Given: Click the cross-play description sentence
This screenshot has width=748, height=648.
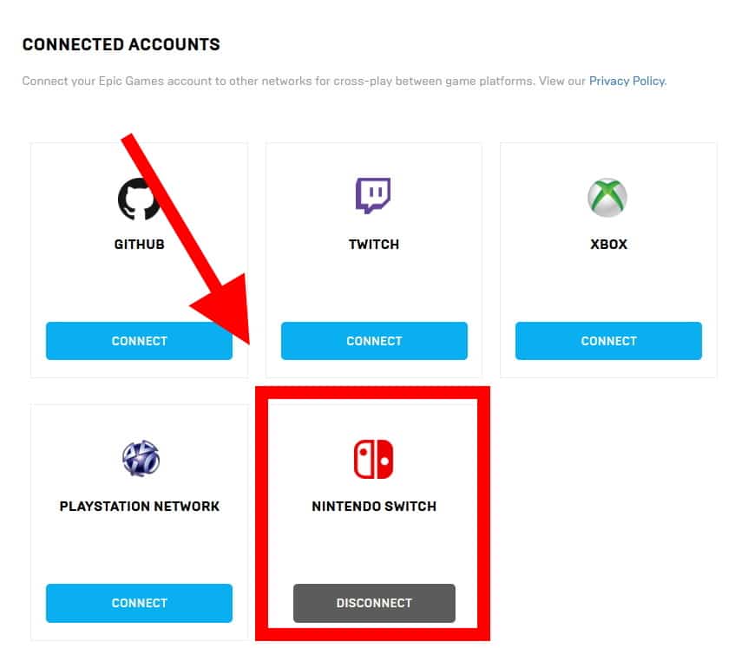Looking at the screenshot, I should pos(304,82).
